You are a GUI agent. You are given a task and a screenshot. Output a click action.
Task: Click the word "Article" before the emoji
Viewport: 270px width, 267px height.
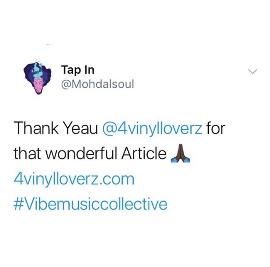[x=144, y=153]
